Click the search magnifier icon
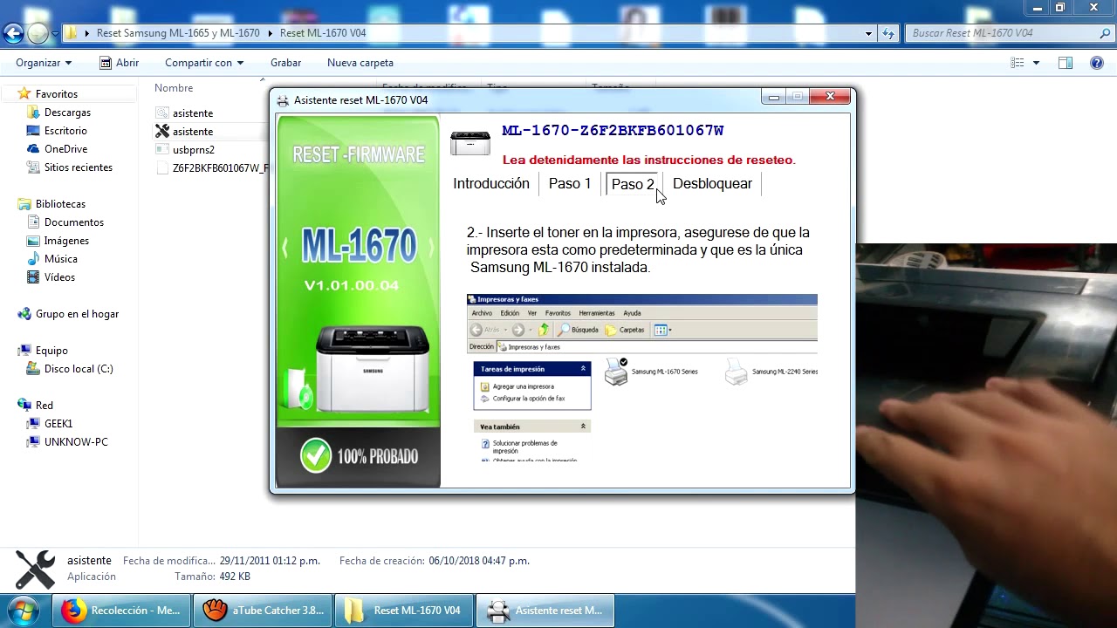This screenshot has width=1117, height=628. click(1105, 33)
